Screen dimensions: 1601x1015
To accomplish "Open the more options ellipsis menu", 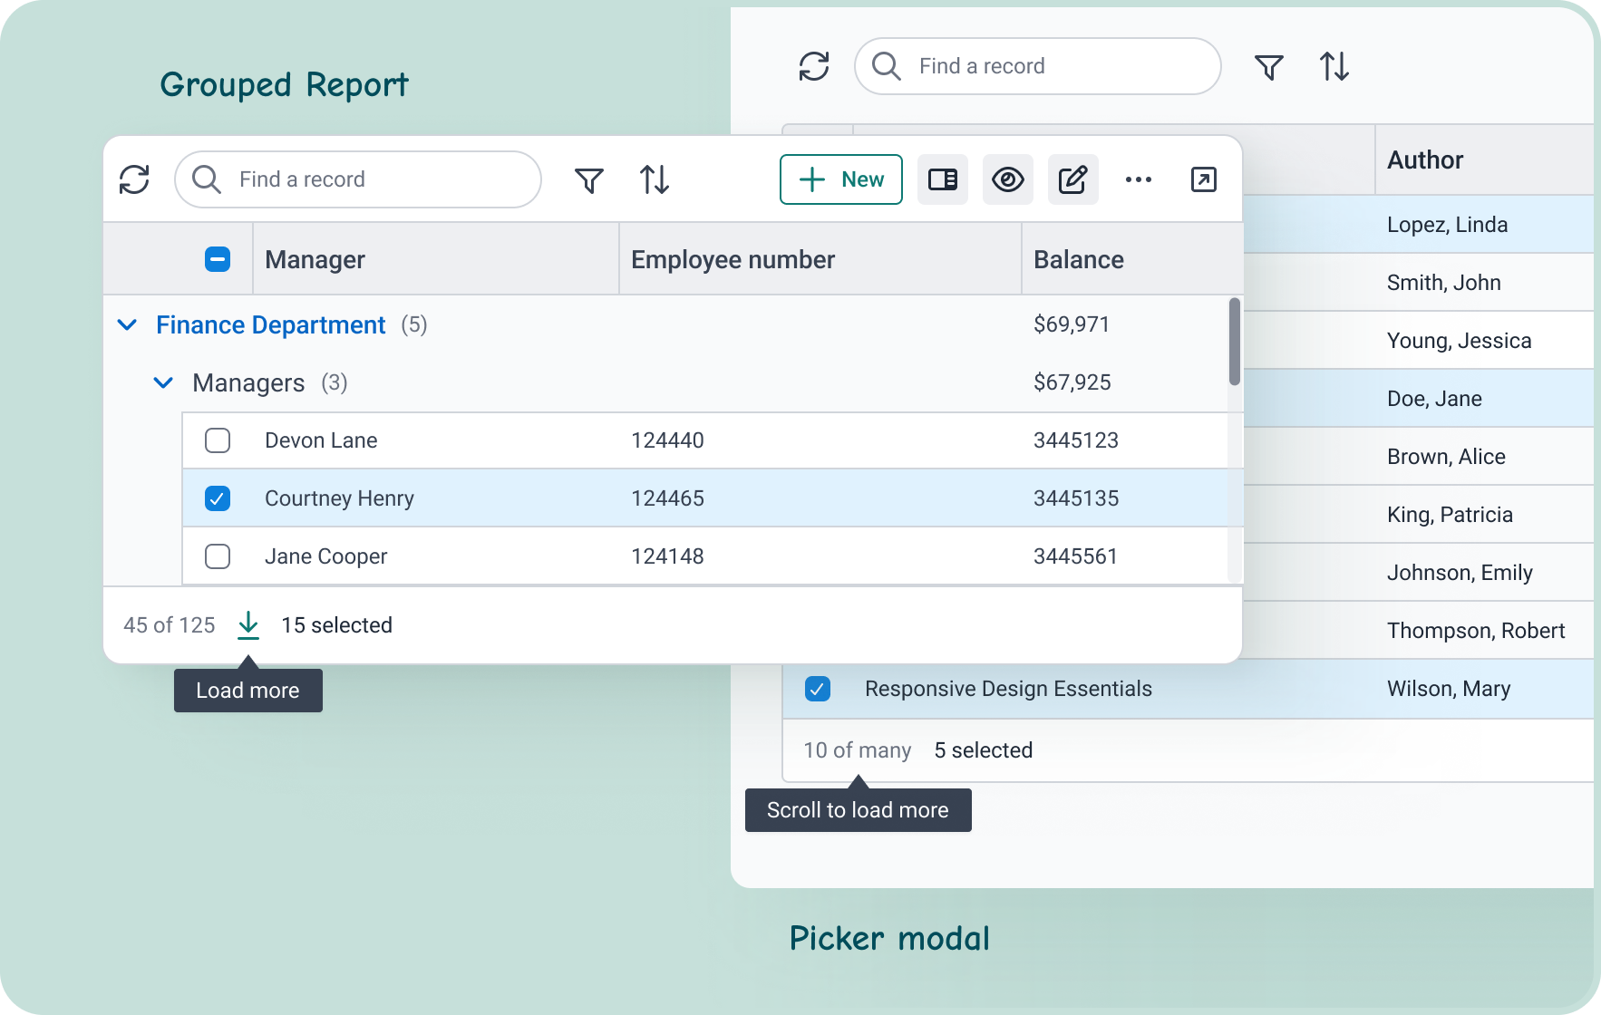I will click(x=1139, y=179).
